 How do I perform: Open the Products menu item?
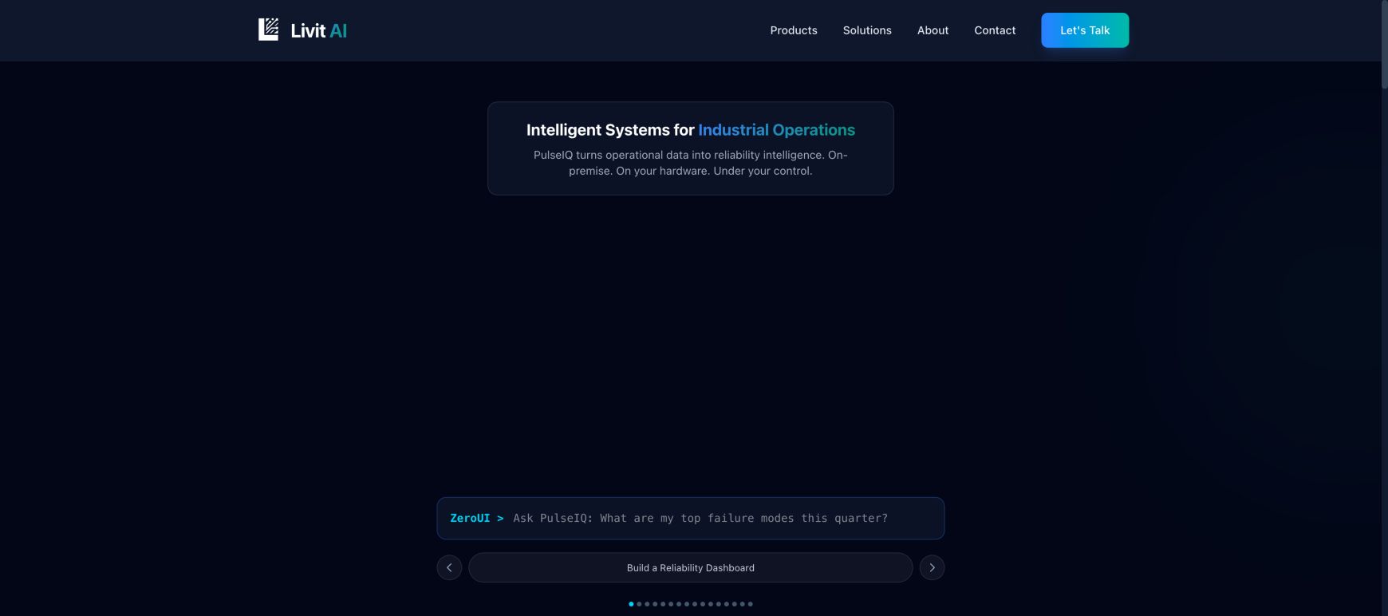pyautogui.click(x=794, y=30)
